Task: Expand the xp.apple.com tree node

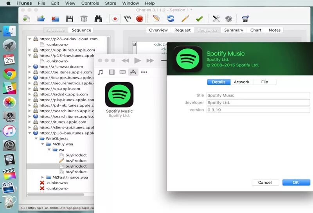Action: coord(30,89)
